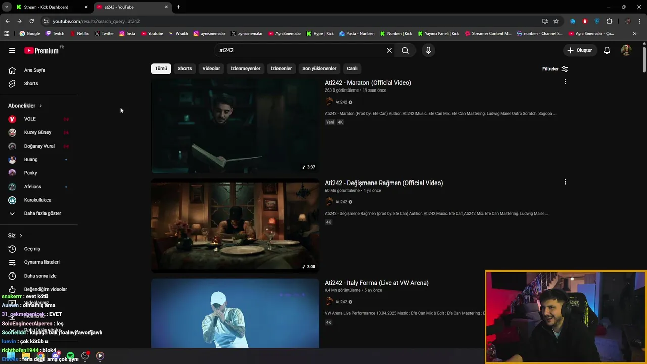Viewport: 647px width, 364px height.
Task: Open more options for the Maraton video
Action: [565, 82]
